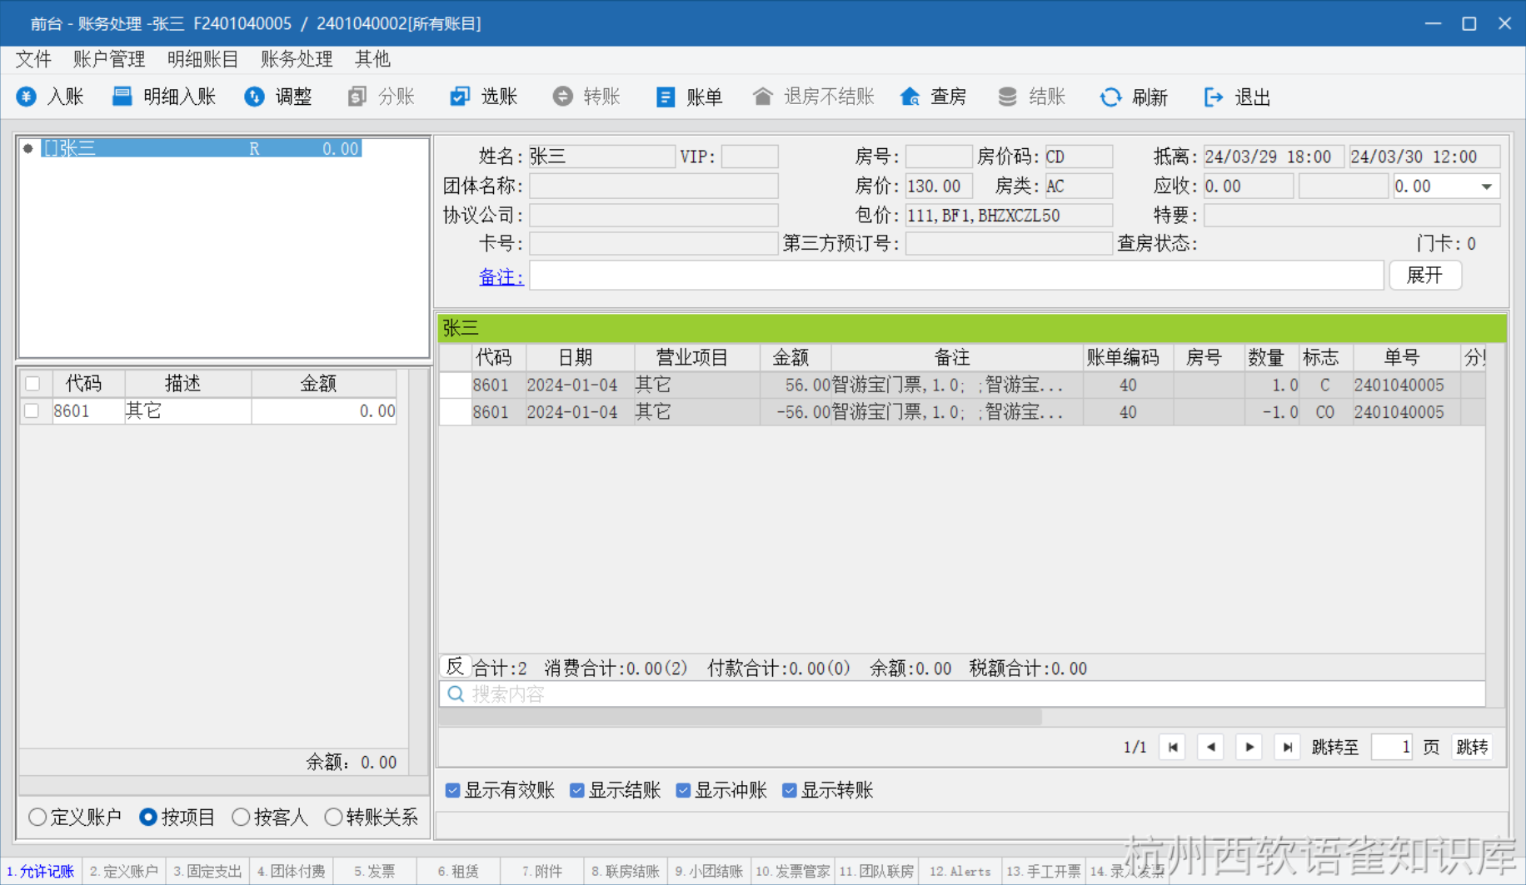Switch to 12.Alerts tab

(x=960, y=871)
